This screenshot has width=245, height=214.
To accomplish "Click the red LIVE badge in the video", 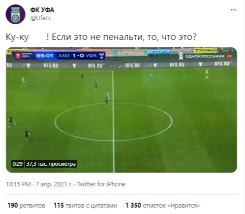I will click(x=229, y=56).
